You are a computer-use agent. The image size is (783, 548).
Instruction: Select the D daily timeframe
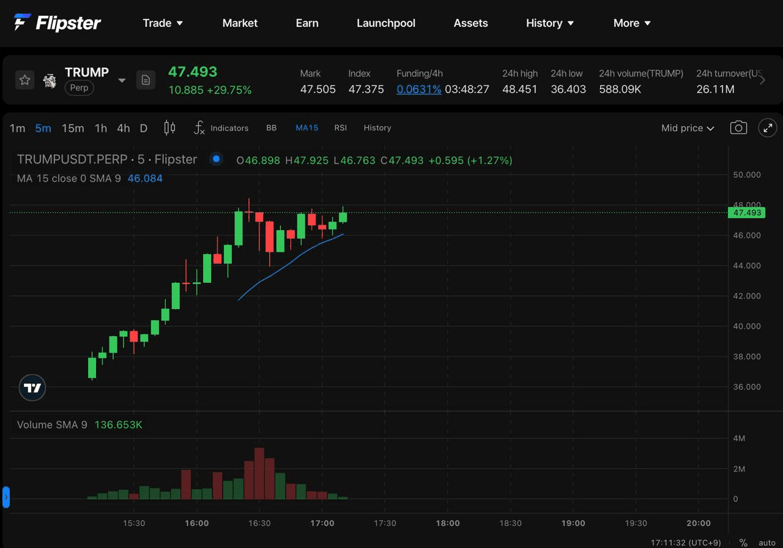144,128
